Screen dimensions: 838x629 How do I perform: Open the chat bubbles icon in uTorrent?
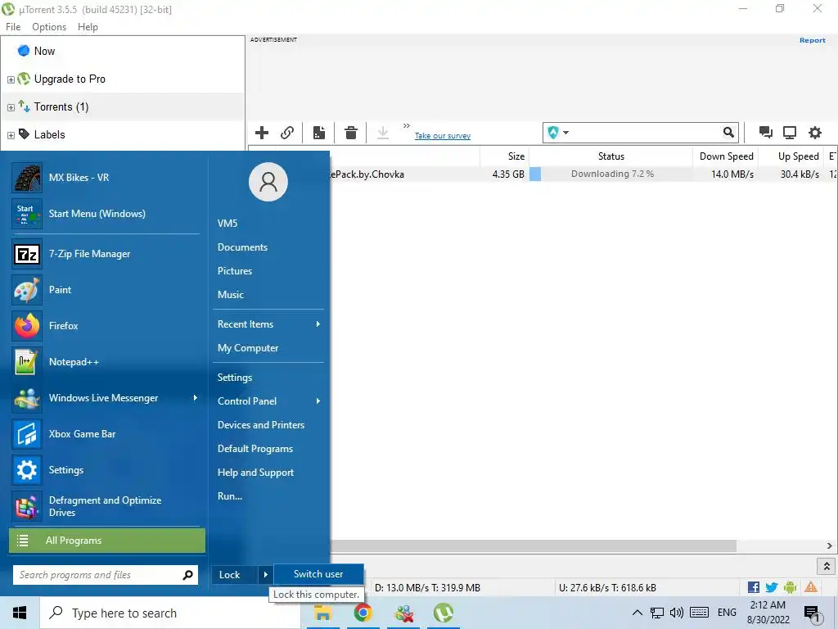[765, 133]
